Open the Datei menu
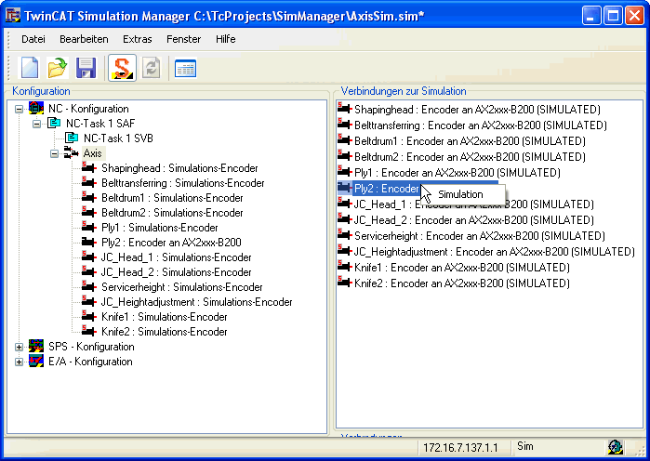Viewport: 650px width, 461px height. [x=33, y=39]
